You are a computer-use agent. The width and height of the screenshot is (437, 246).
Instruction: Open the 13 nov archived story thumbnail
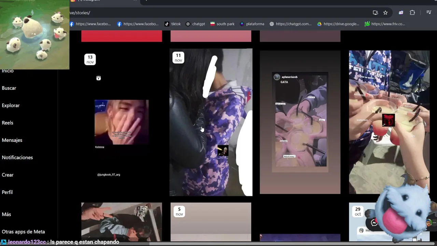coord(122,122)
